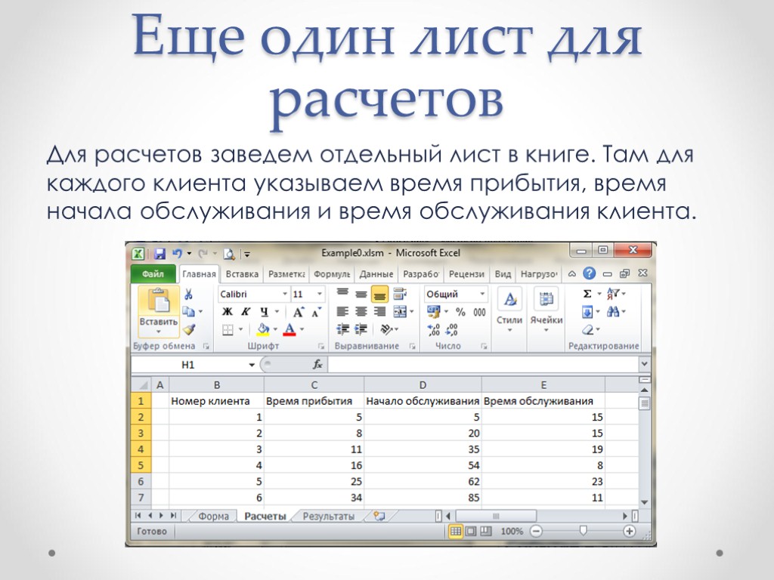
Task: Click the Accounting Number Format icon
Action: click(433, 312)
